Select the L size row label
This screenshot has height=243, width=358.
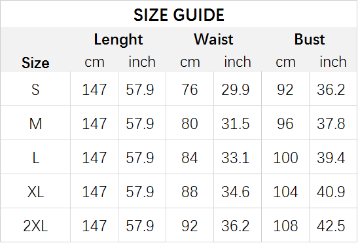[35, 158]
